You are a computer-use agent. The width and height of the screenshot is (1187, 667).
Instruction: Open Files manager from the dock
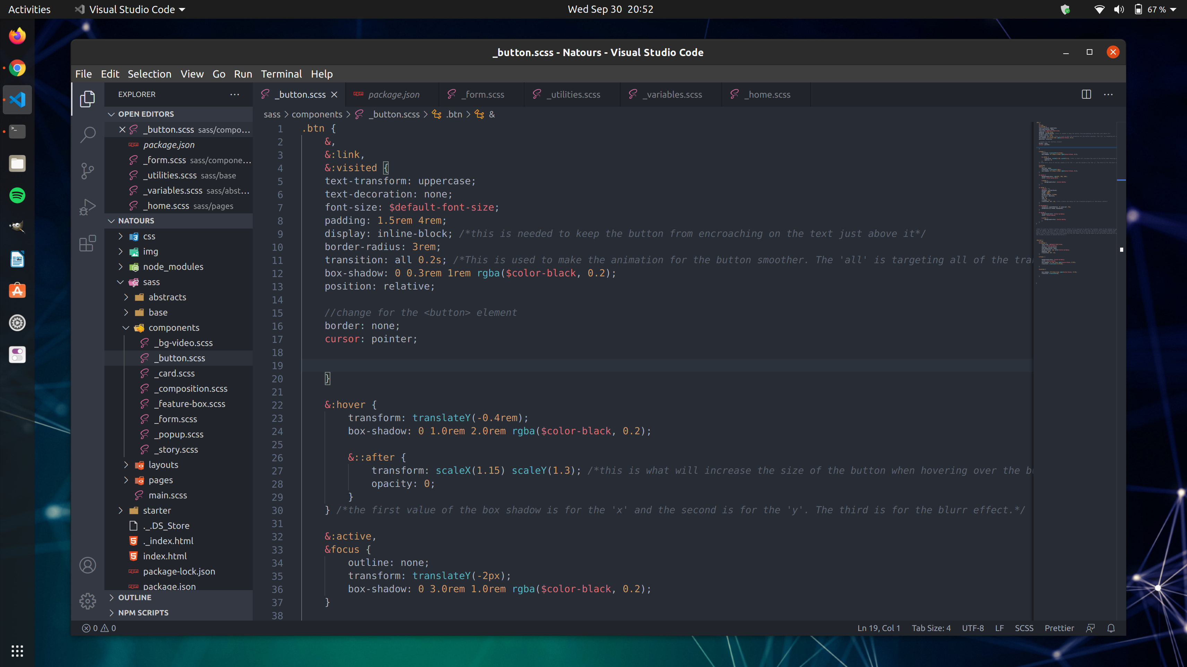tap(17, 163)
